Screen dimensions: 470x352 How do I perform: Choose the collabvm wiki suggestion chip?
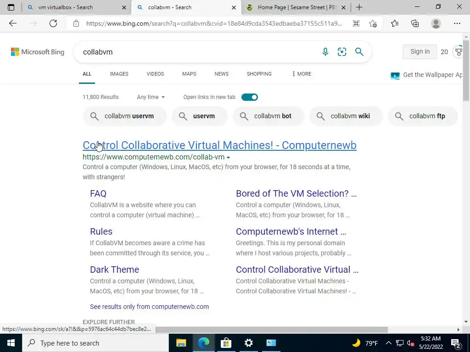pyautogui.click(x=346, y=116)
